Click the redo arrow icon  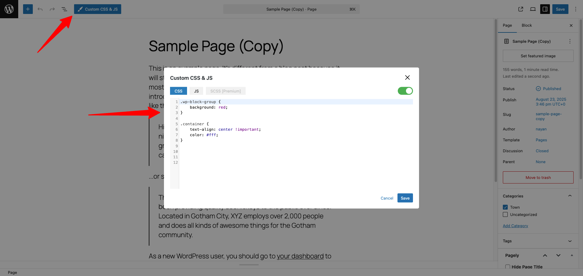tap(52, 9)
